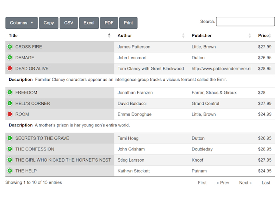Sort by the Author column header
Image resolution: width=280 pixels, height=200 pixels.
(151, 36)
